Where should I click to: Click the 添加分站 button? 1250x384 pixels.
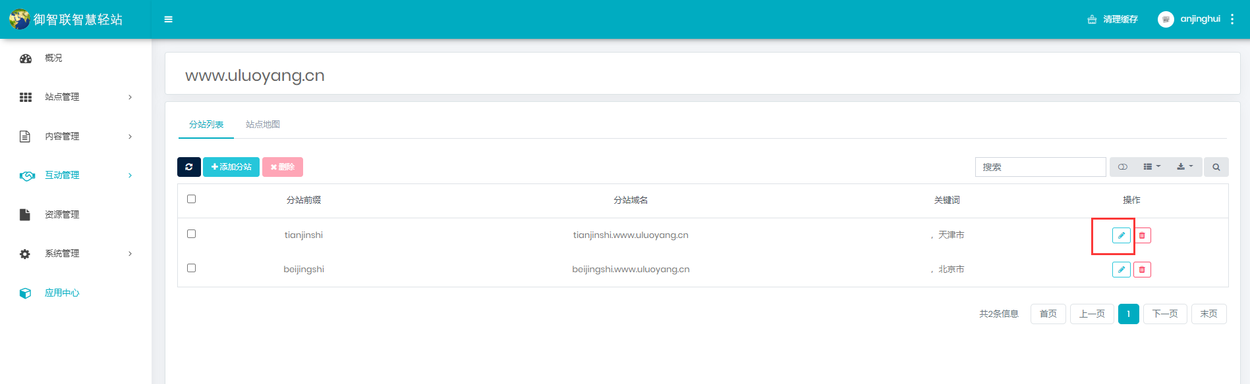(x=231, y=167)
